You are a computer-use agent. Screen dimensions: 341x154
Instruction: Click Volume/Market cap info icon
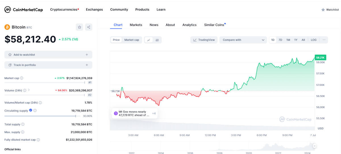tap(40, 103)
